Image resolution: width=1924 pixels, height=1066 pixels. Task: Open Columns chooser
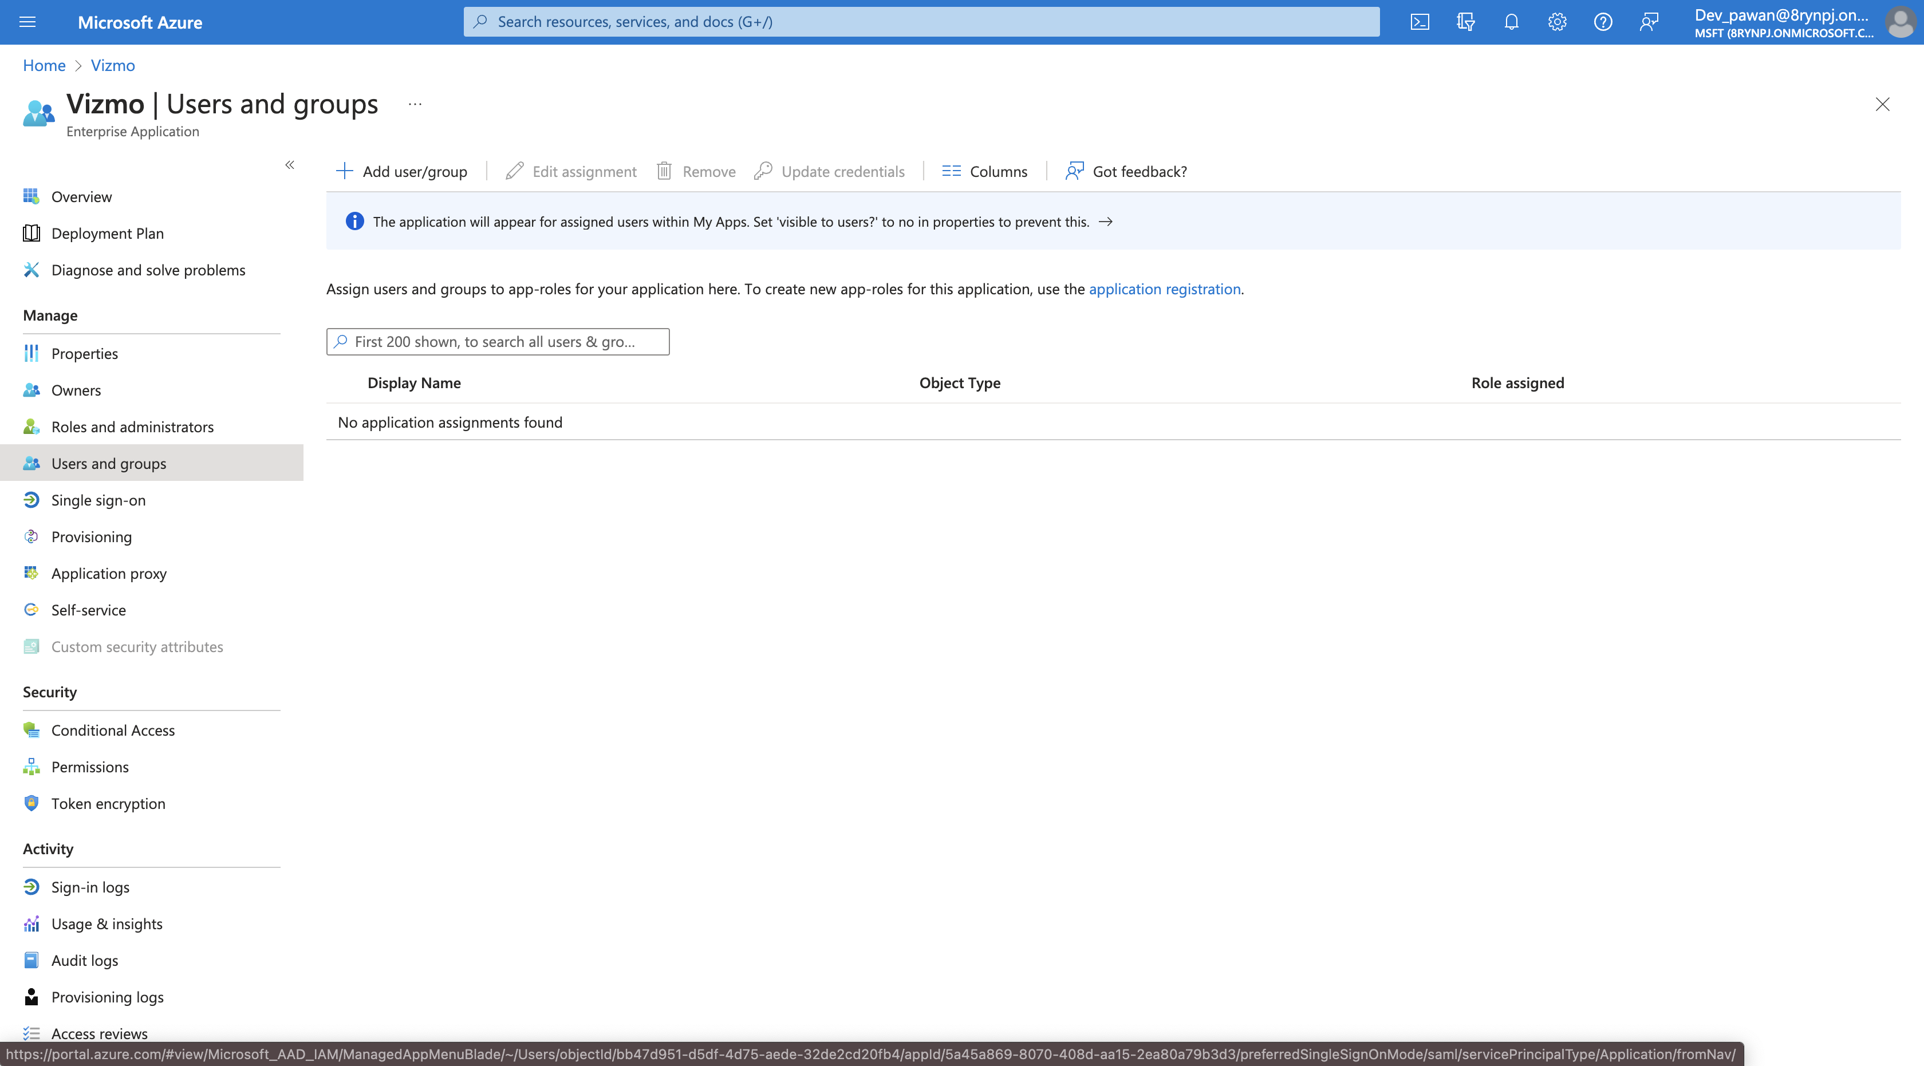tap(985, 172)
